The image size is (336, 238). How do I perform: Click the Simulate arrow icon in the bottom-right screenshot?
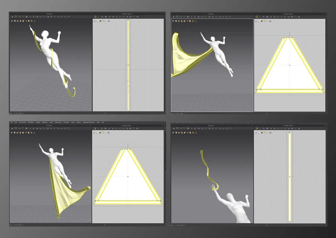pyautogui.click(x=174, y=128)
